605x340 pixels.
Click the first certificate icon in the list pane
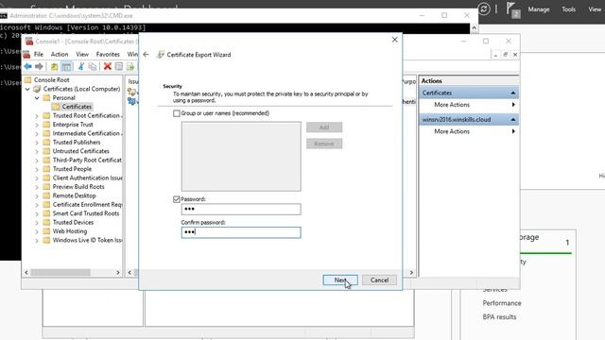point(132,92)
